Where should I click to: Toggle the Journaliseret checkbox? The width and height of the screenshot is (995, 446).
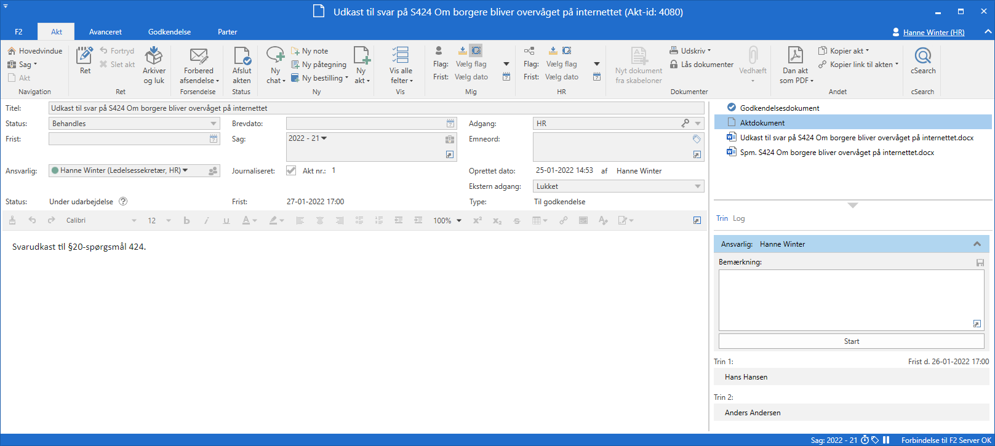click(291, 171)
